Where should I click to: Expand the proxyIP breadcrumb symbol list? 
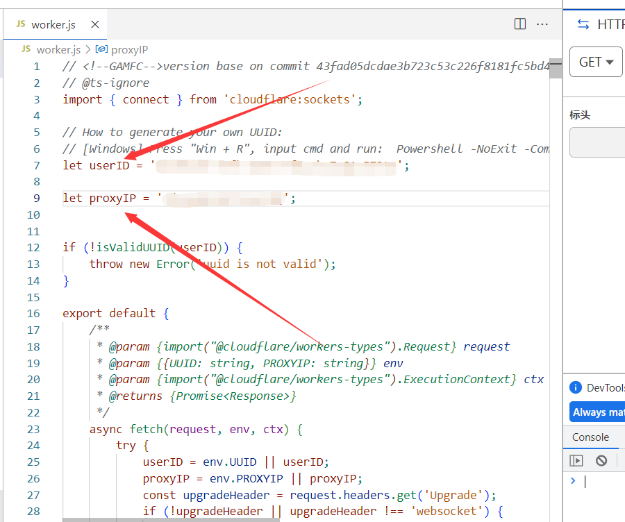[x=129, y=49]
